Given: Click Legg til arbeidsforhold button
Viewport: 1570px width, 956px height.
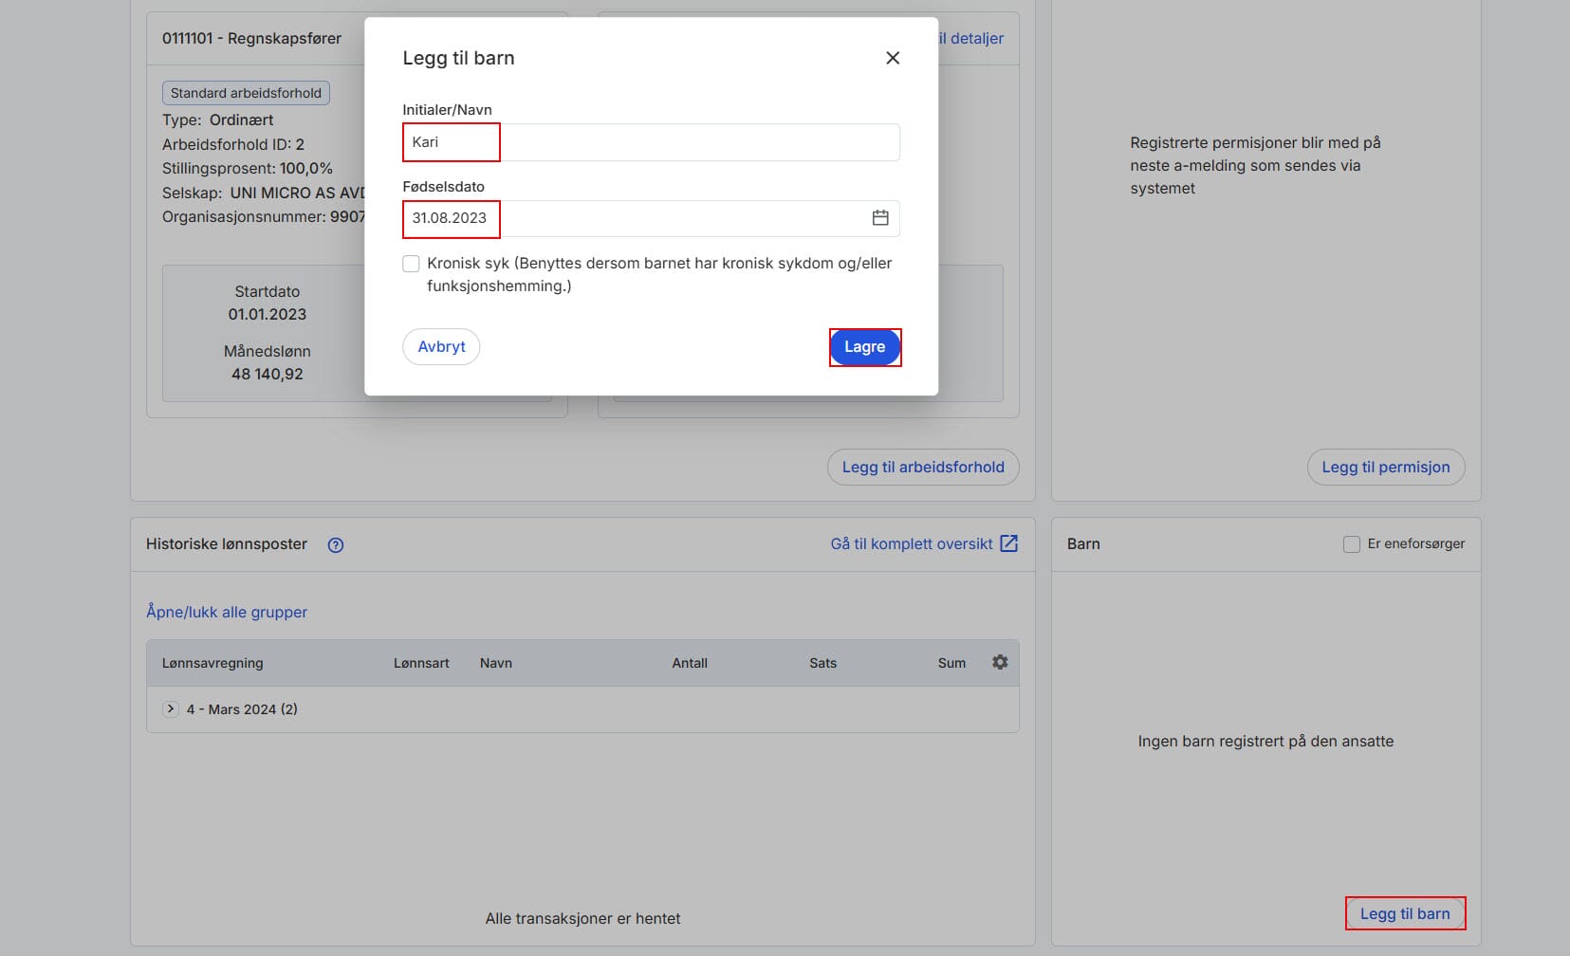Looking at the screenshot, I should 923,468.
